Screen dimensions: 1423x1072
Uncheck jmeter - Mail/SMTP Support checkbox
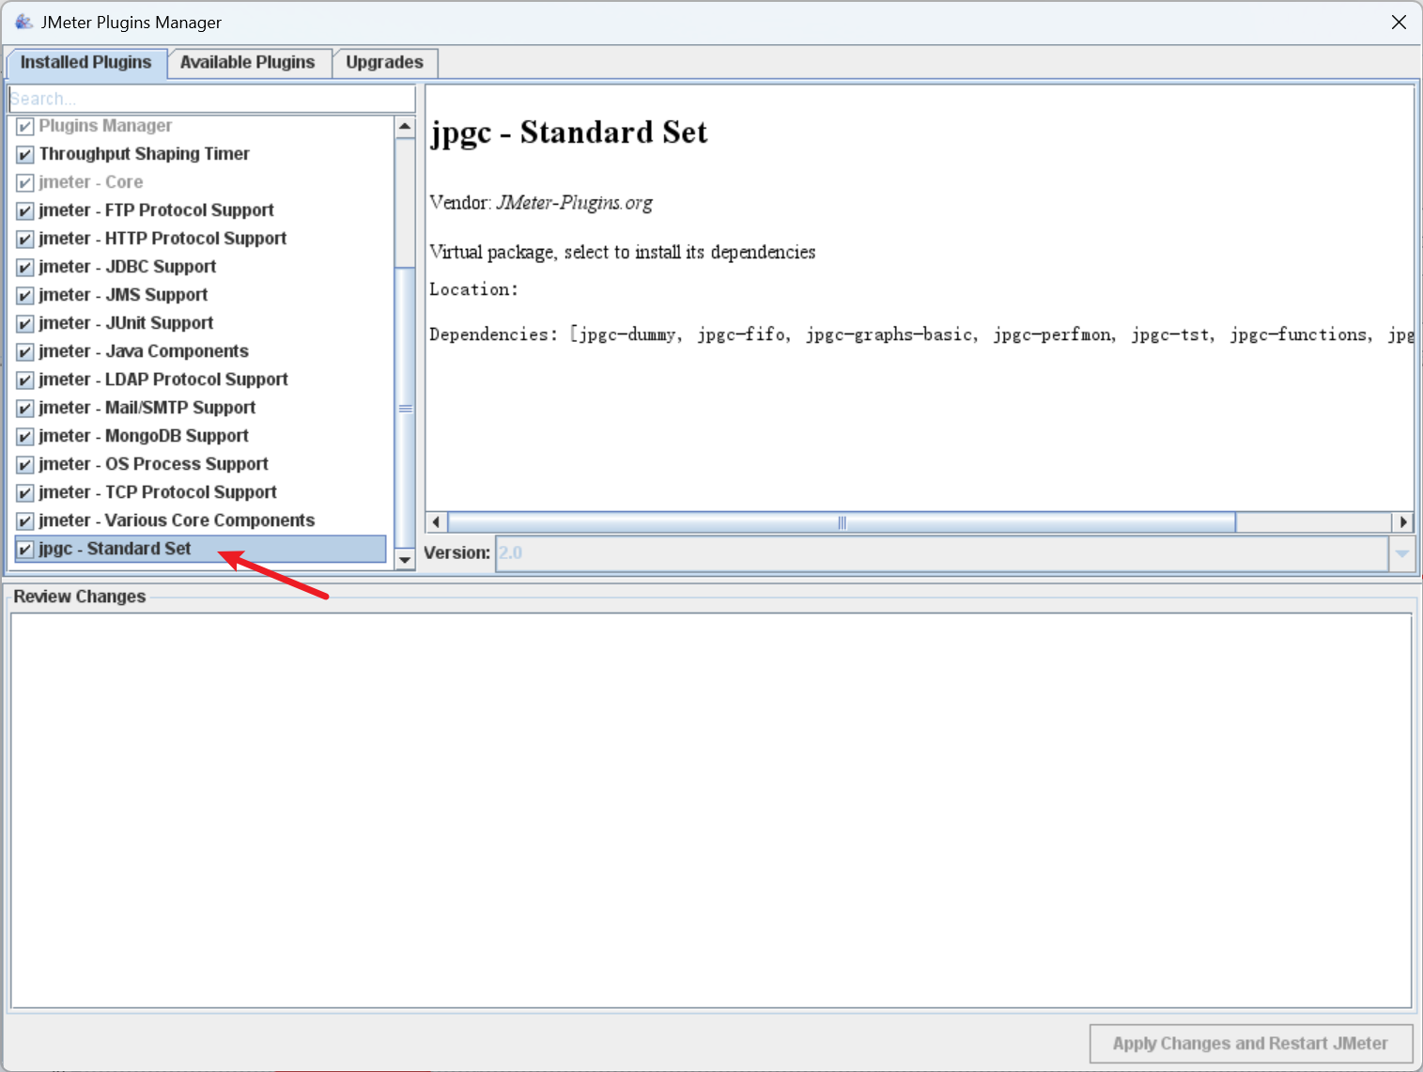[25, 408]
